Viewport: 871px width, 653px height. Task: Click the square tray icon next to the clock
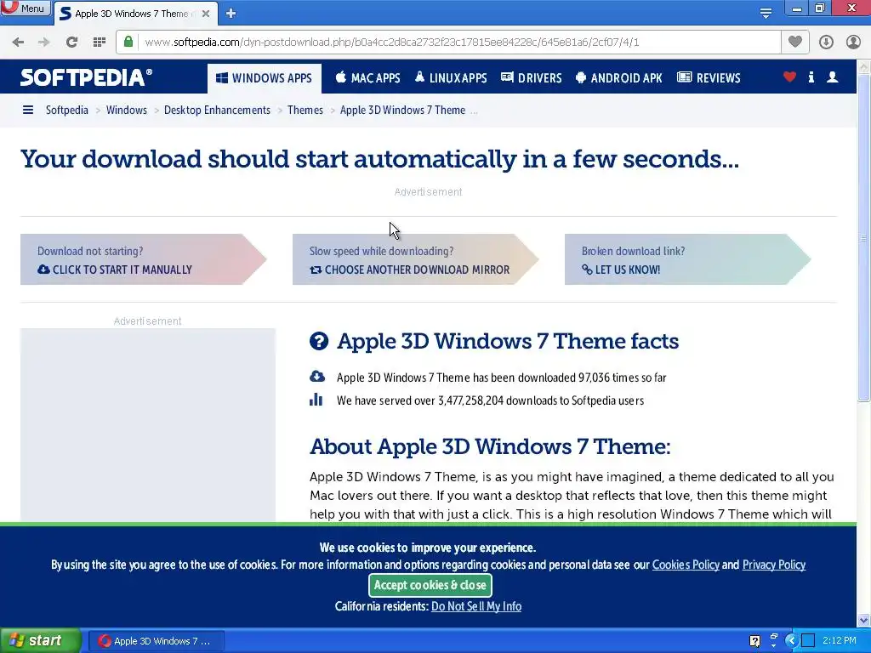(x=808, y=641)
